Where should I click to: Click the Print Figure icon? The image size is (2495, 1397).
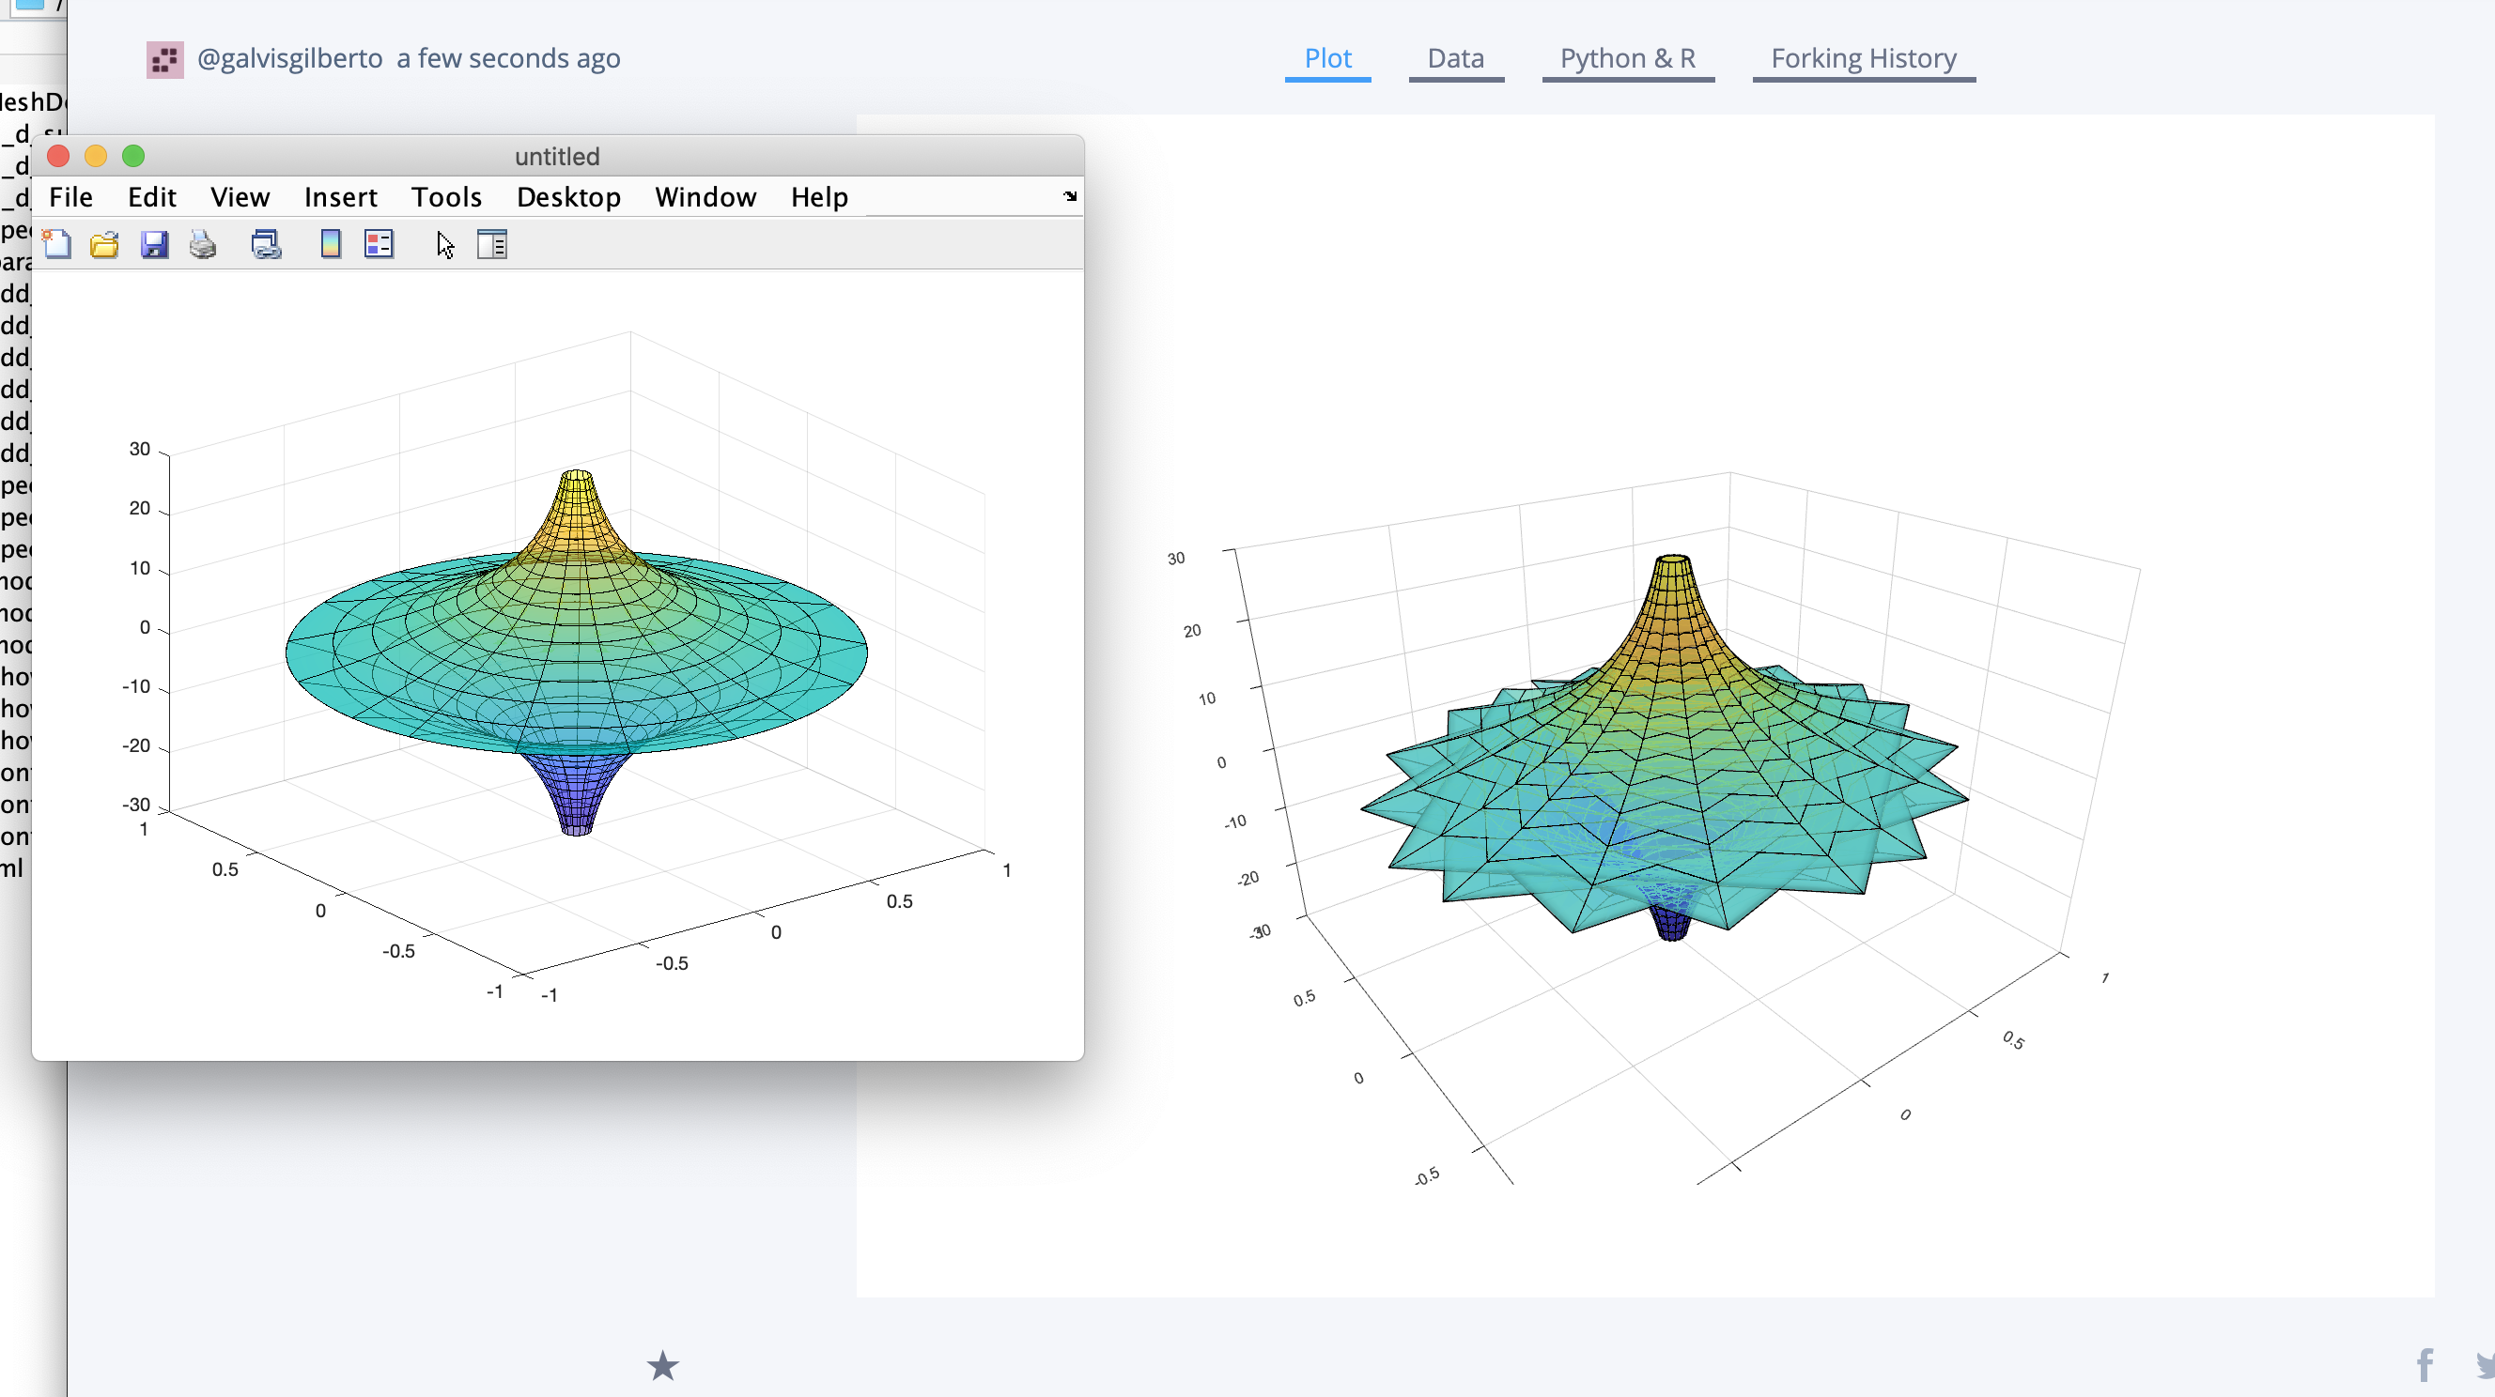[x=202, y=245]
